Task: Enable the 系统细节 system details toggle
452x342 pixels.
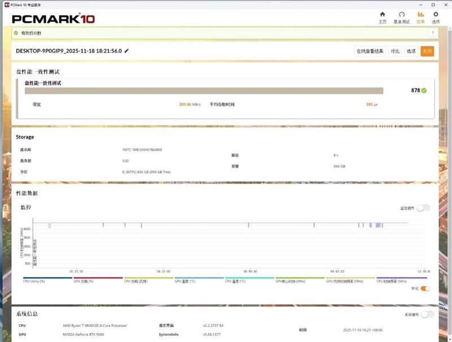Action: pos(428,314)
